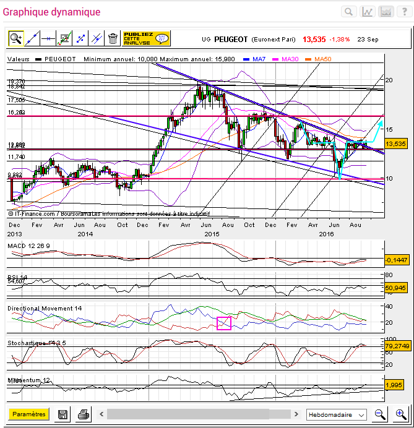Click the yellow 1,995 momentum value tag
This screenshot has width=414, height=428.
tap(394, 385)
